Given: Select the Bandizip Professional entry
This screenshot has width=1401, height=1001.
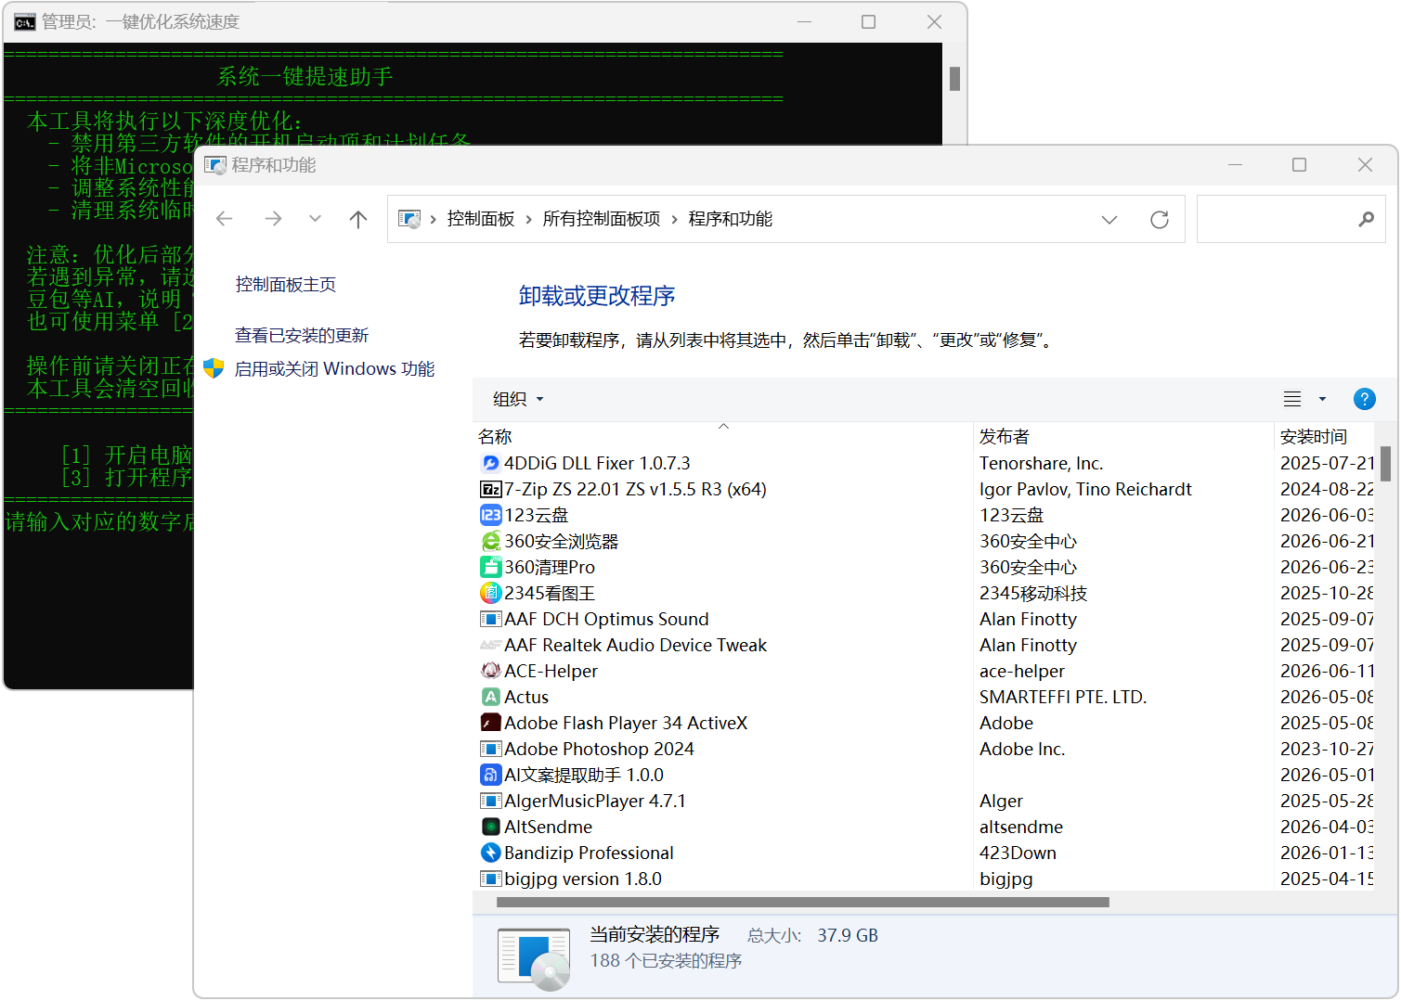Looking at the screenshot, I should (923, 853).
